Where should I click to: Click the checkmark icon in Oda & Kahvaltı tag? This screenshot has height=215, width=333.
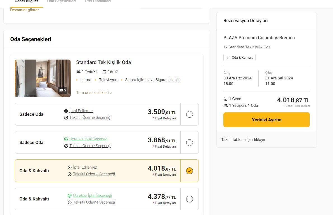click(x=228, y=58)
